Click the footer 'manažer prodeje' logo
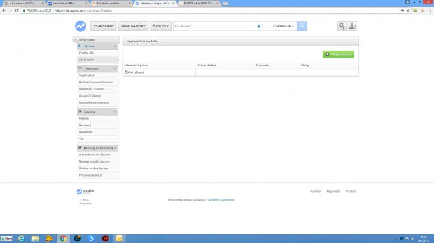 pyautogui.click(x=85, y=192)
